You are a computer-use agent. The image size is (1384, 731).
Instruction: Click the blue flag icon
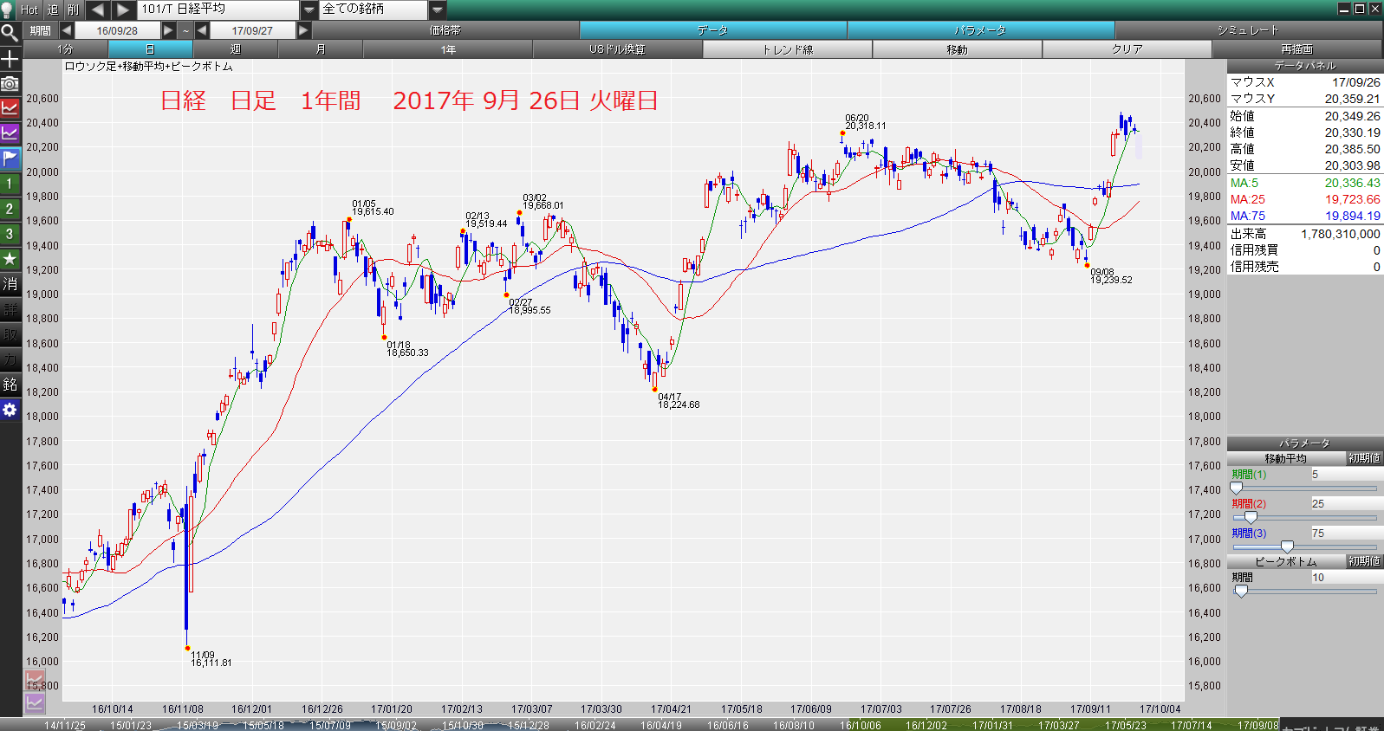(x=10, y=158)
